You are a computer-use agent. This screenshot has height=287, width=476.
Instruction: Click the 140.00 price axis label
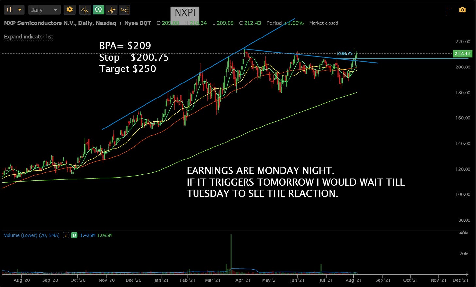point(463,143)
